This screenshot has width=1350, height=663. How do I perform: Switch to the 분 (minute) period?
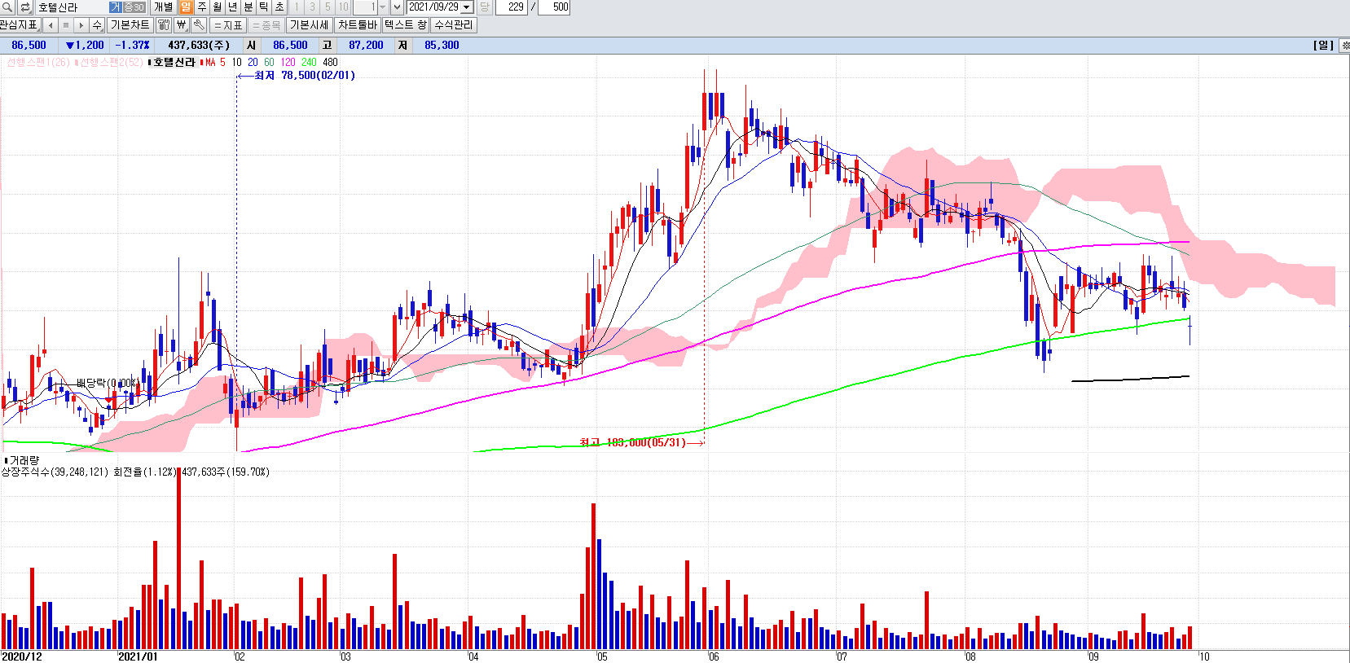[x=248, y=7]
